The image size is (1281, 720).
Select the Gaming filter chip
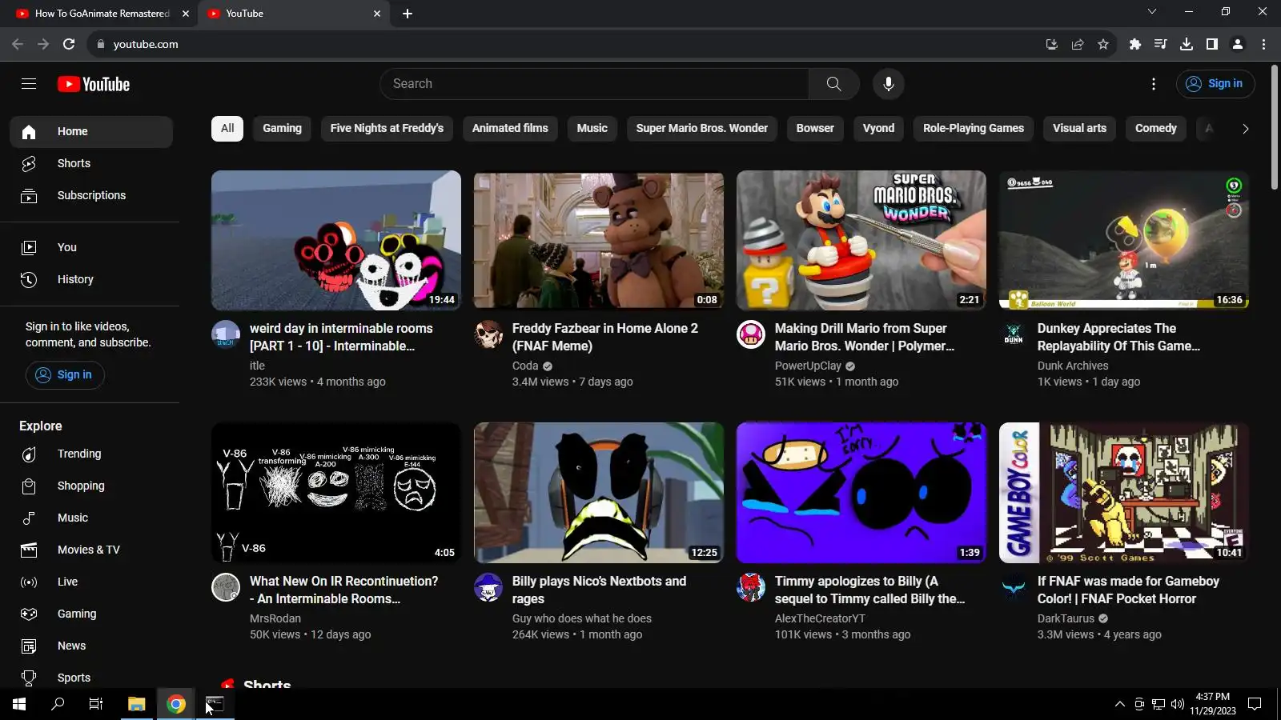(283, 128)
